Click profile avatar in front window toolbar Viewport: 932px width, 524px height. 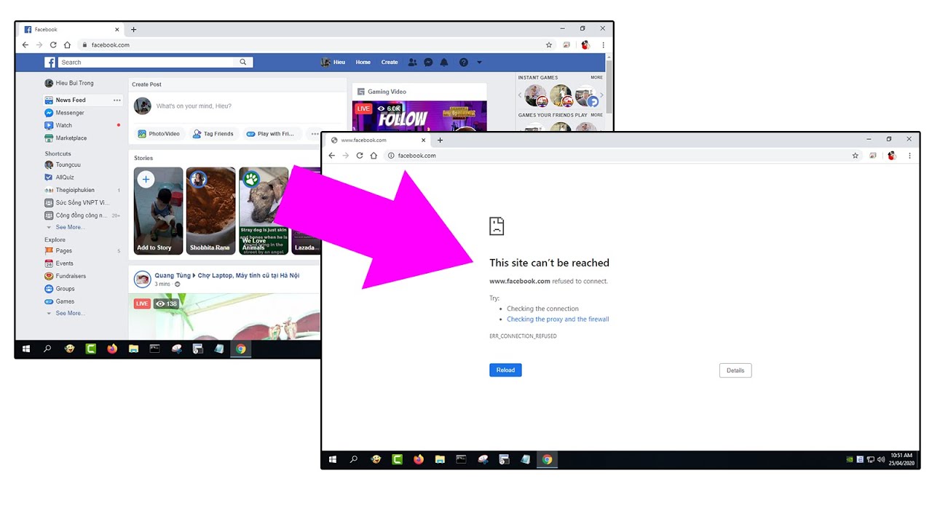(892, 156)
